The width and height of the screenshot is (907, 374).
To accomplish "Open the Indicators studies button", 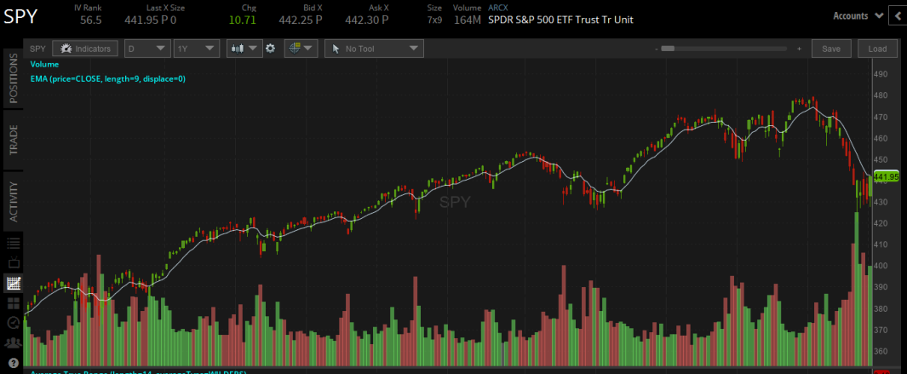I will click(85, 49).
